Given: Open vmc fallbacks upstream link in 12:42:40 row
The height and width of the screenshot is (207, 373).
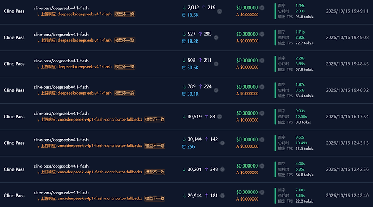Looking at the screenshot, I should point(99,198).
